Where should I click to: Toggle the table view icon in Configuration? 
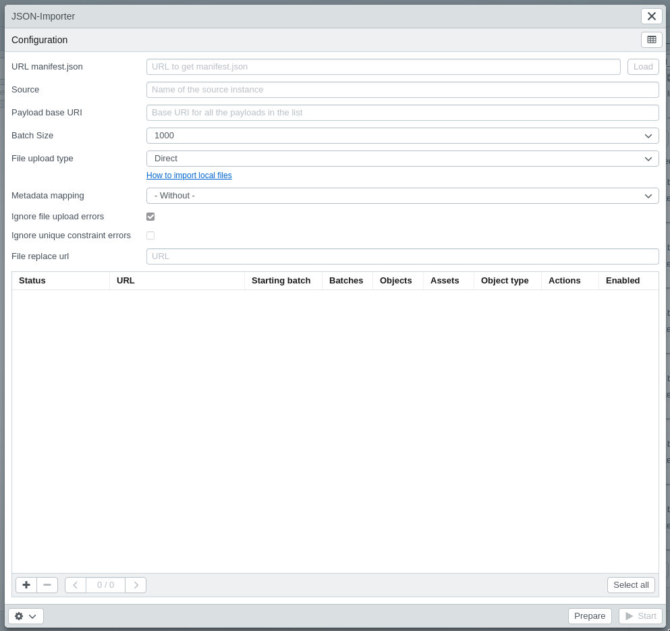tap(652, 40)
